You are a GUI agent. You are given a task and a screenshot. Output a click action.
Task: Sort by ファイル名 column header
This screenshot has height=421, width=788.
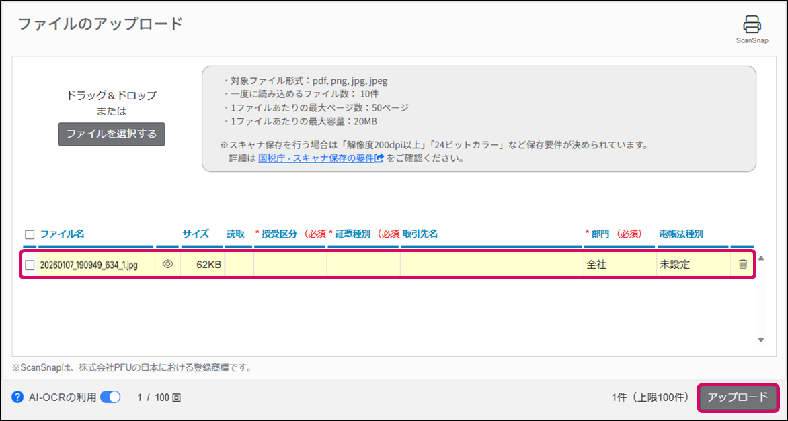62,234
